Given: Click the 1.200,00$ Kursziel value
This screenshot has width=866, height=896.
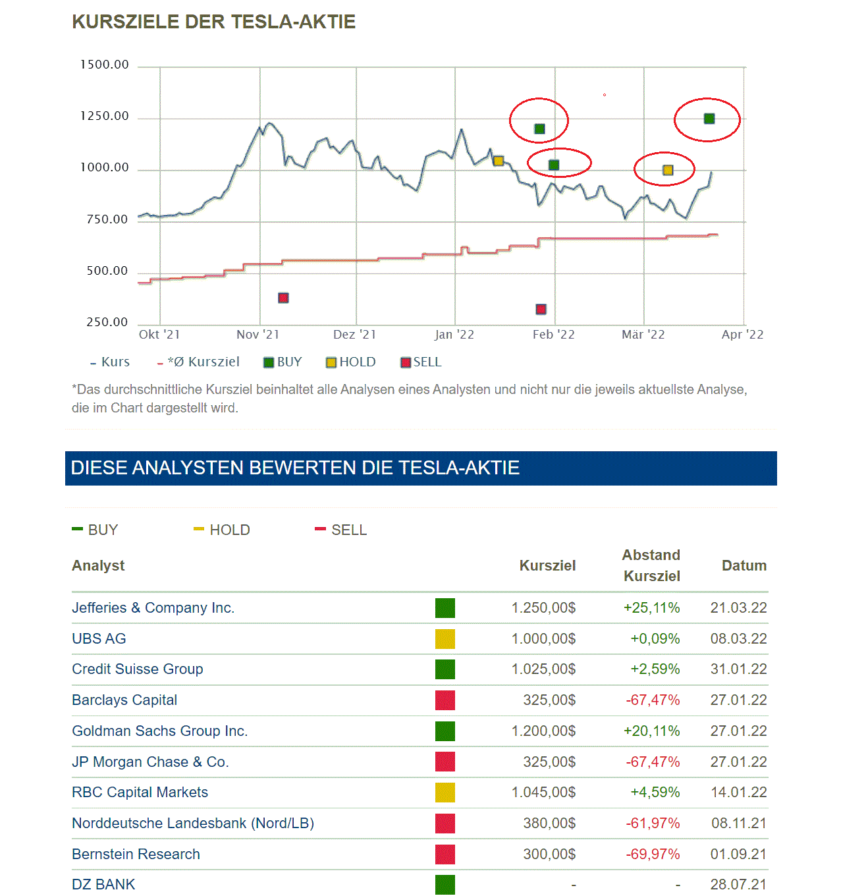Looking at the screenshot, I should point(543,731).
